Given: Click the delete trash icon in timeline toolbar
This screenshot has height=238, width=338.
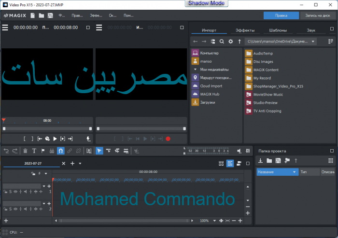Looking at the screenshot, I should click(25, 151).
